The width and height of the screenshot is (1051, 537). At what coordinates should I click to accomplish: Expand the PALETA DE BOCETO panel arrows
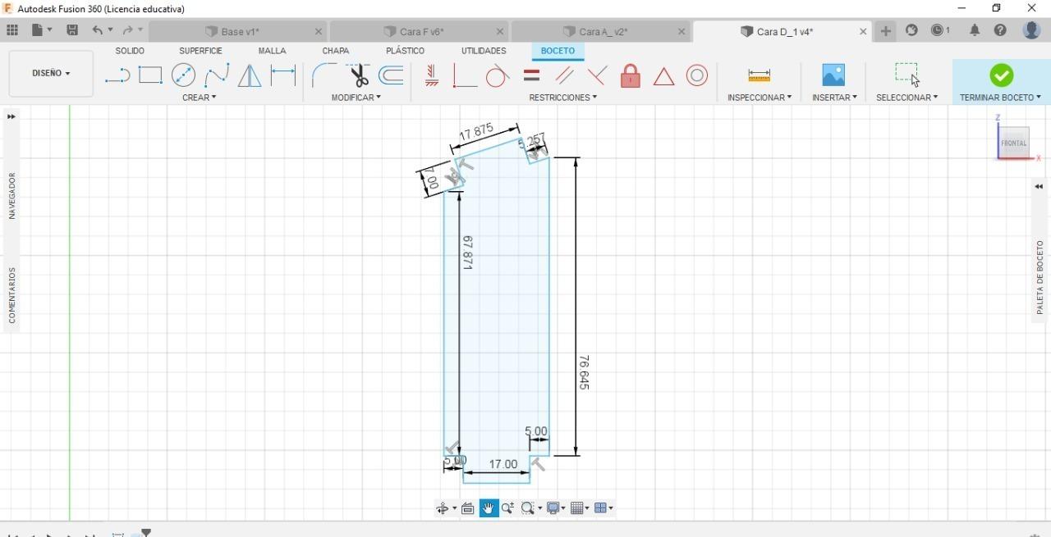(x=1040, y=187)
